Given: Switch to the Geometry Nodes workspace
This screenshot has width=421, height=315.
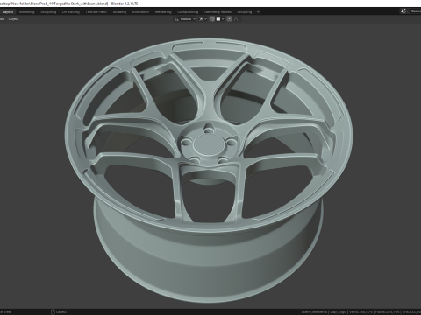Looking at the screenshot, I should click(218, 12).
